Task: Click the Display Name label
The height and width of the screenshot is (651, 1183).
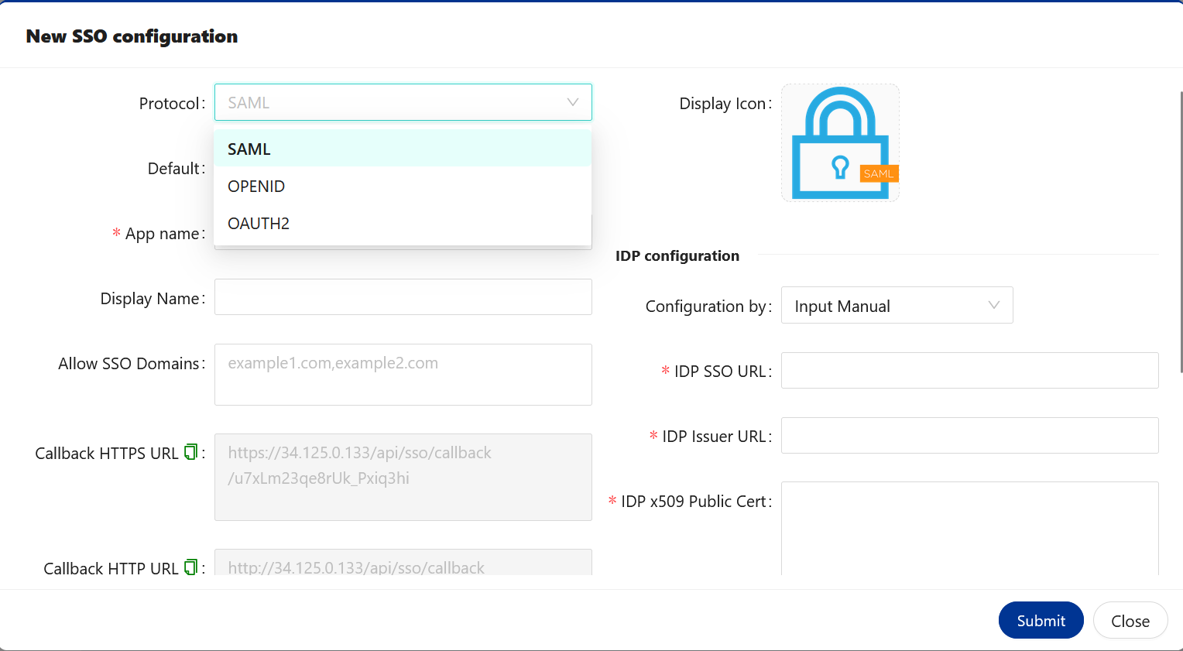Action: (152, 298)
